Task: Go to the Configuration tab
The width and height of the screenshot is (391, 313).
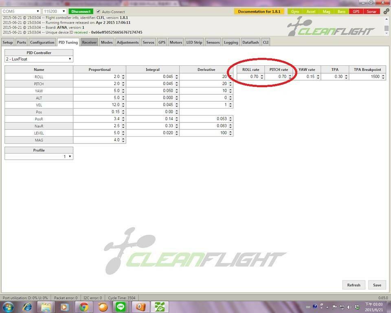Action: click(x=42, y=42)
